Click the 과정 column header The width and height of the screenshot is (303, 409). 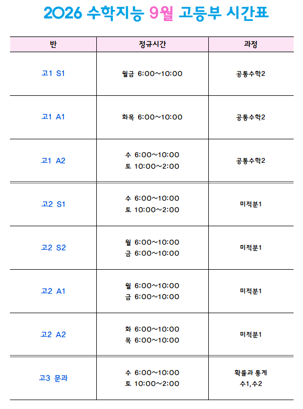(251, 45)
